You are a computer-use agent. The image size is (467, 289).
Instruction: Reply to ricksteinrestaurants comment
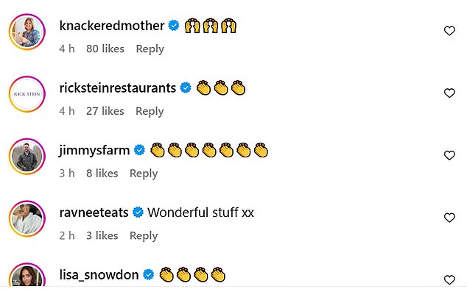150,112
